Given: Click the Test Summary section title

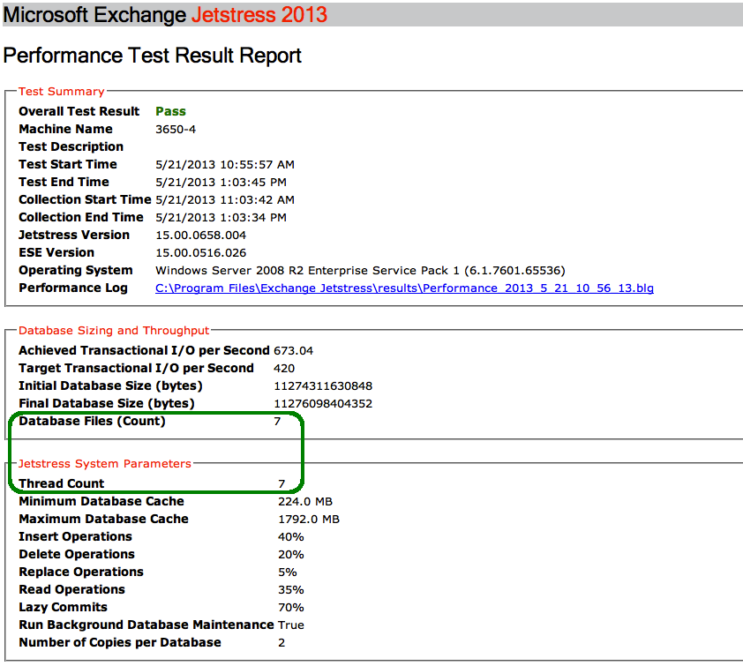Looking at the screenshot, I should coord(62,92).
